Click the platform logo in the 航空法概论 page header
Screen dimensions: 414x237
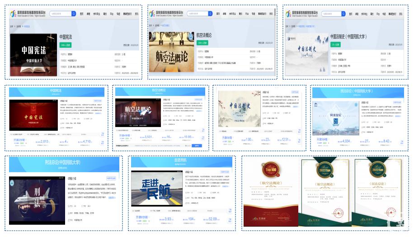(167, 14)
